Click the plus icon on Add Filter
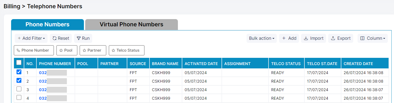 pos(19,38)
